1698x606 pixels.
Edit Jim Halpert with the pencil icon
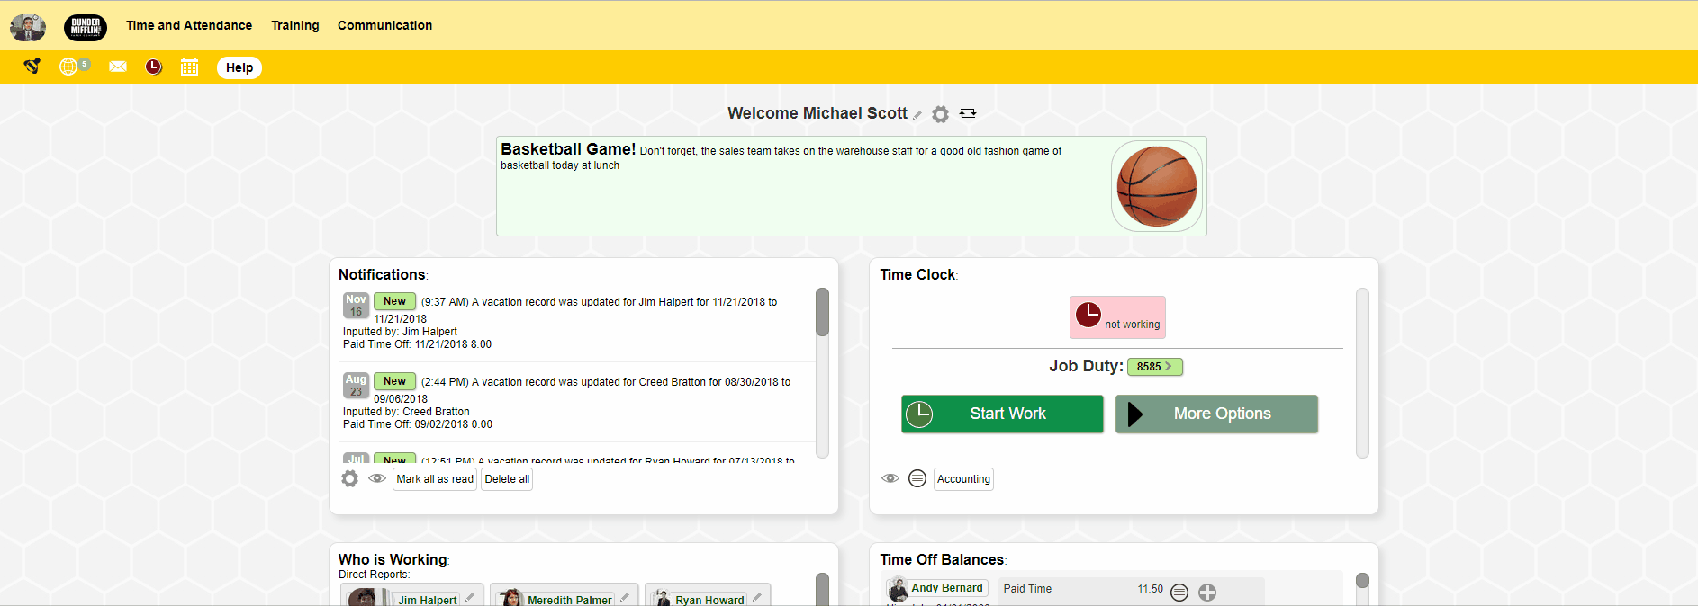coord(470,597)
